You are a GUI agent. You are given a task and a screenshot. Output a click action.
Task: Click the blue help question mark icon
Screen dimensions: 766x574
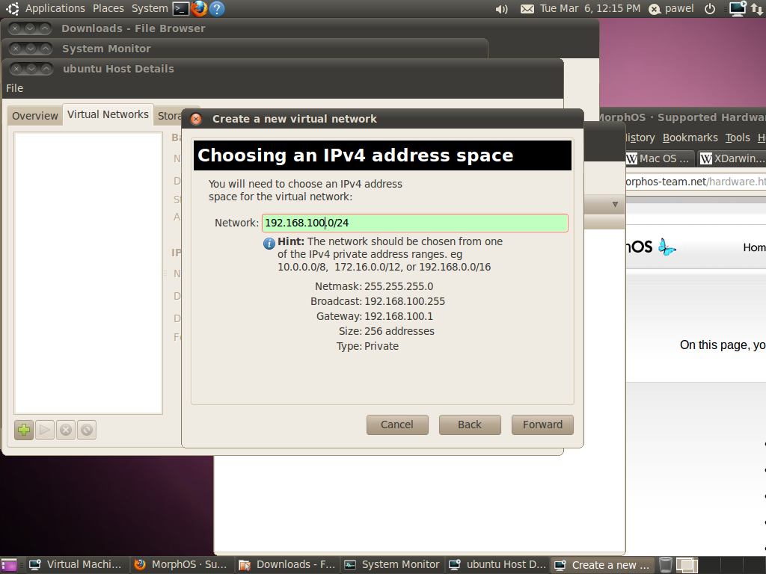[x=217, y=9]
